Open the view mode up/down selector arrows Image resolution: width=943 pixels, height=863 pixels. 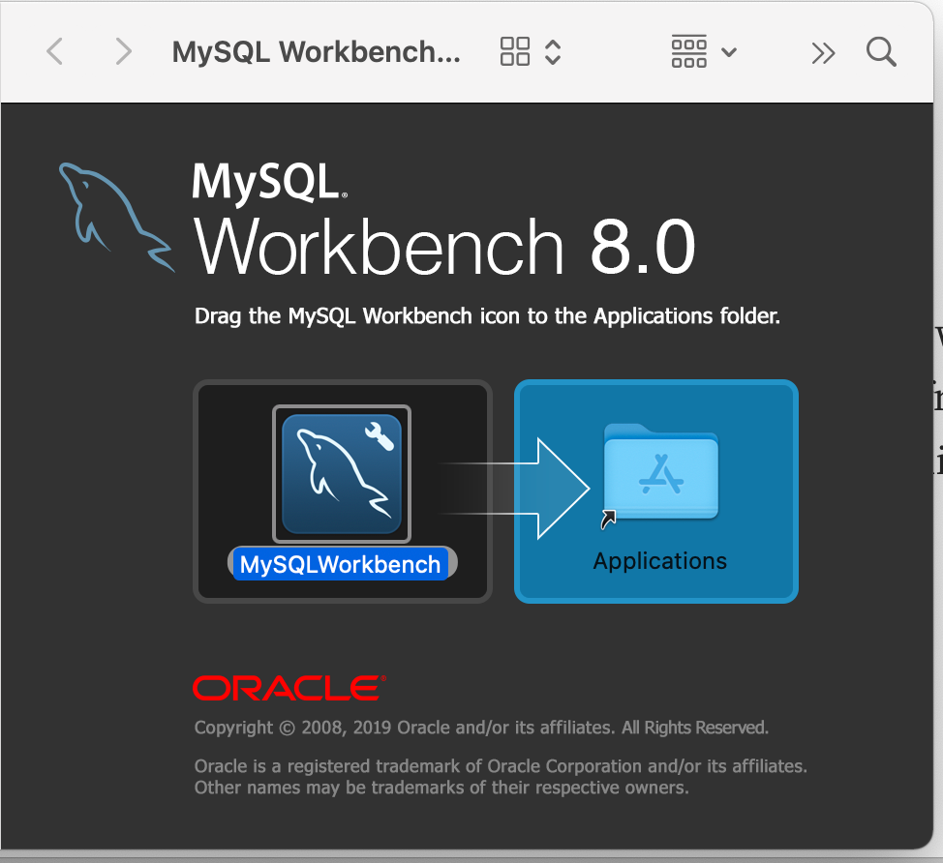pos(553,52)
